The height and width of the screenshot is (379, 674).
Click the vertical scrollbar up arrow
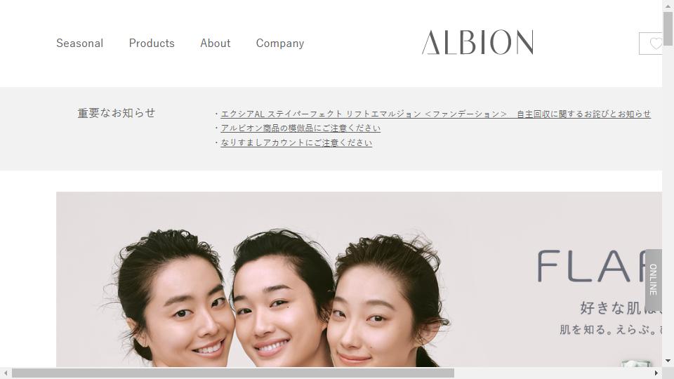[x=668, y=6]
